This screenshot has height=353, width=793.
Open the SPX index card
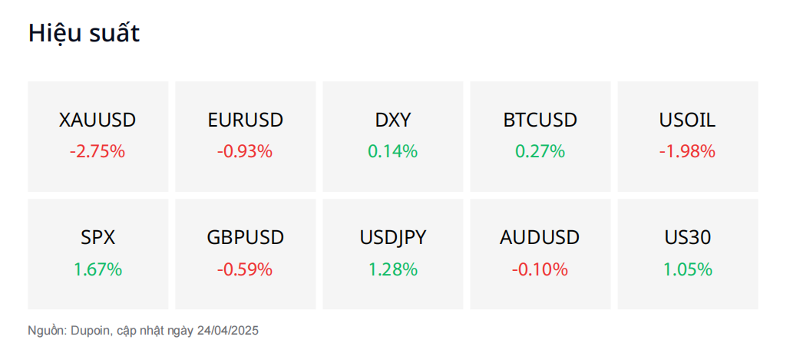tap(97, 254)
